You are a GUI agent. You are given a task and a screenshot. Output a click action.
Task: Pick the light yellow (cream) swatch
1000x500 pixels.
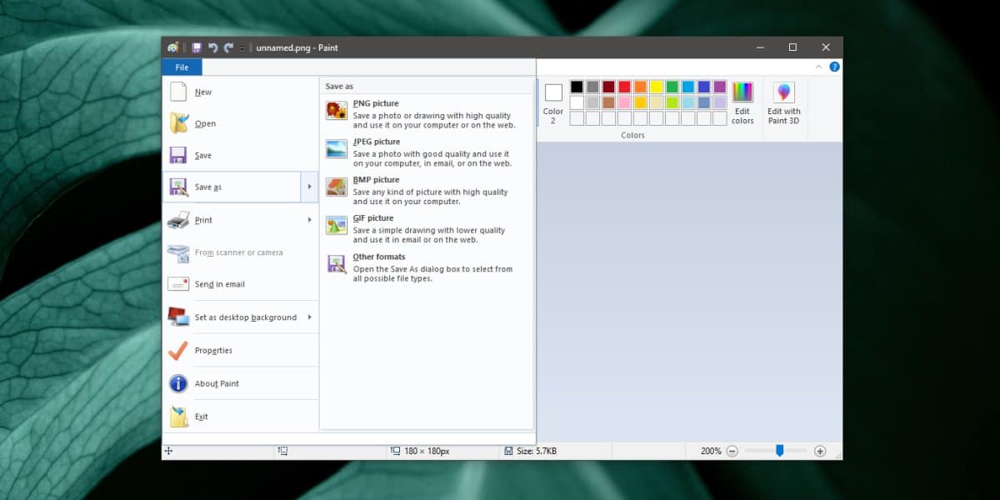(656, 102)
